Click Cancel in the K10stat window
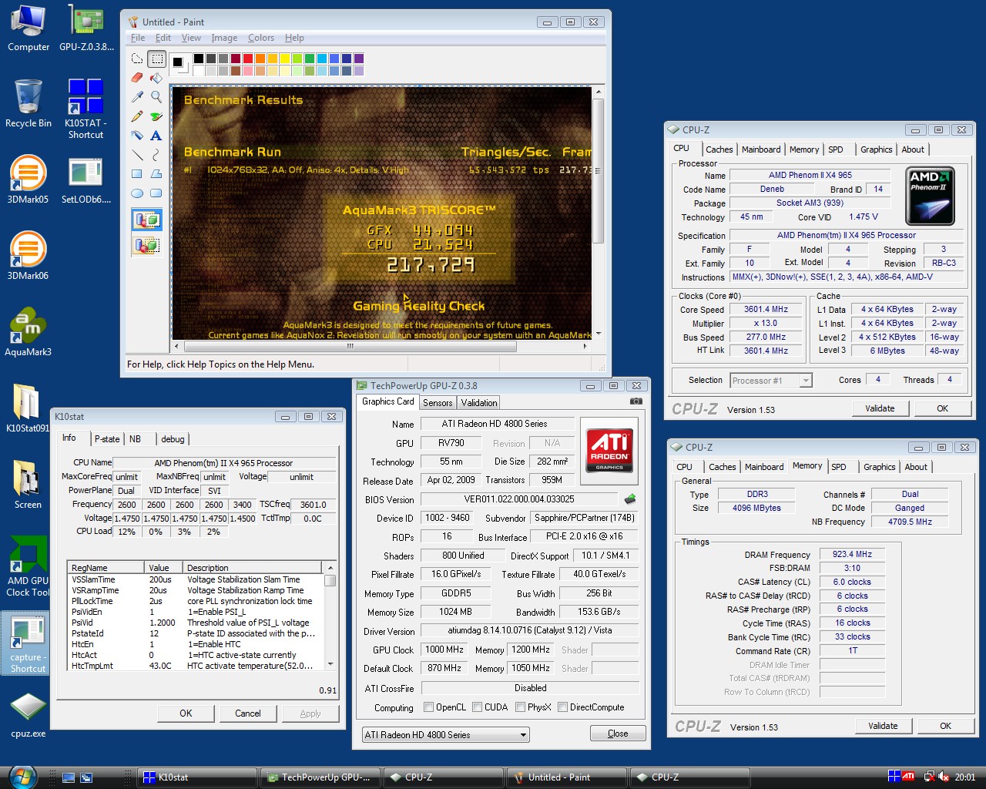Screen dimensions: 986x789 (x=248, y=713)
